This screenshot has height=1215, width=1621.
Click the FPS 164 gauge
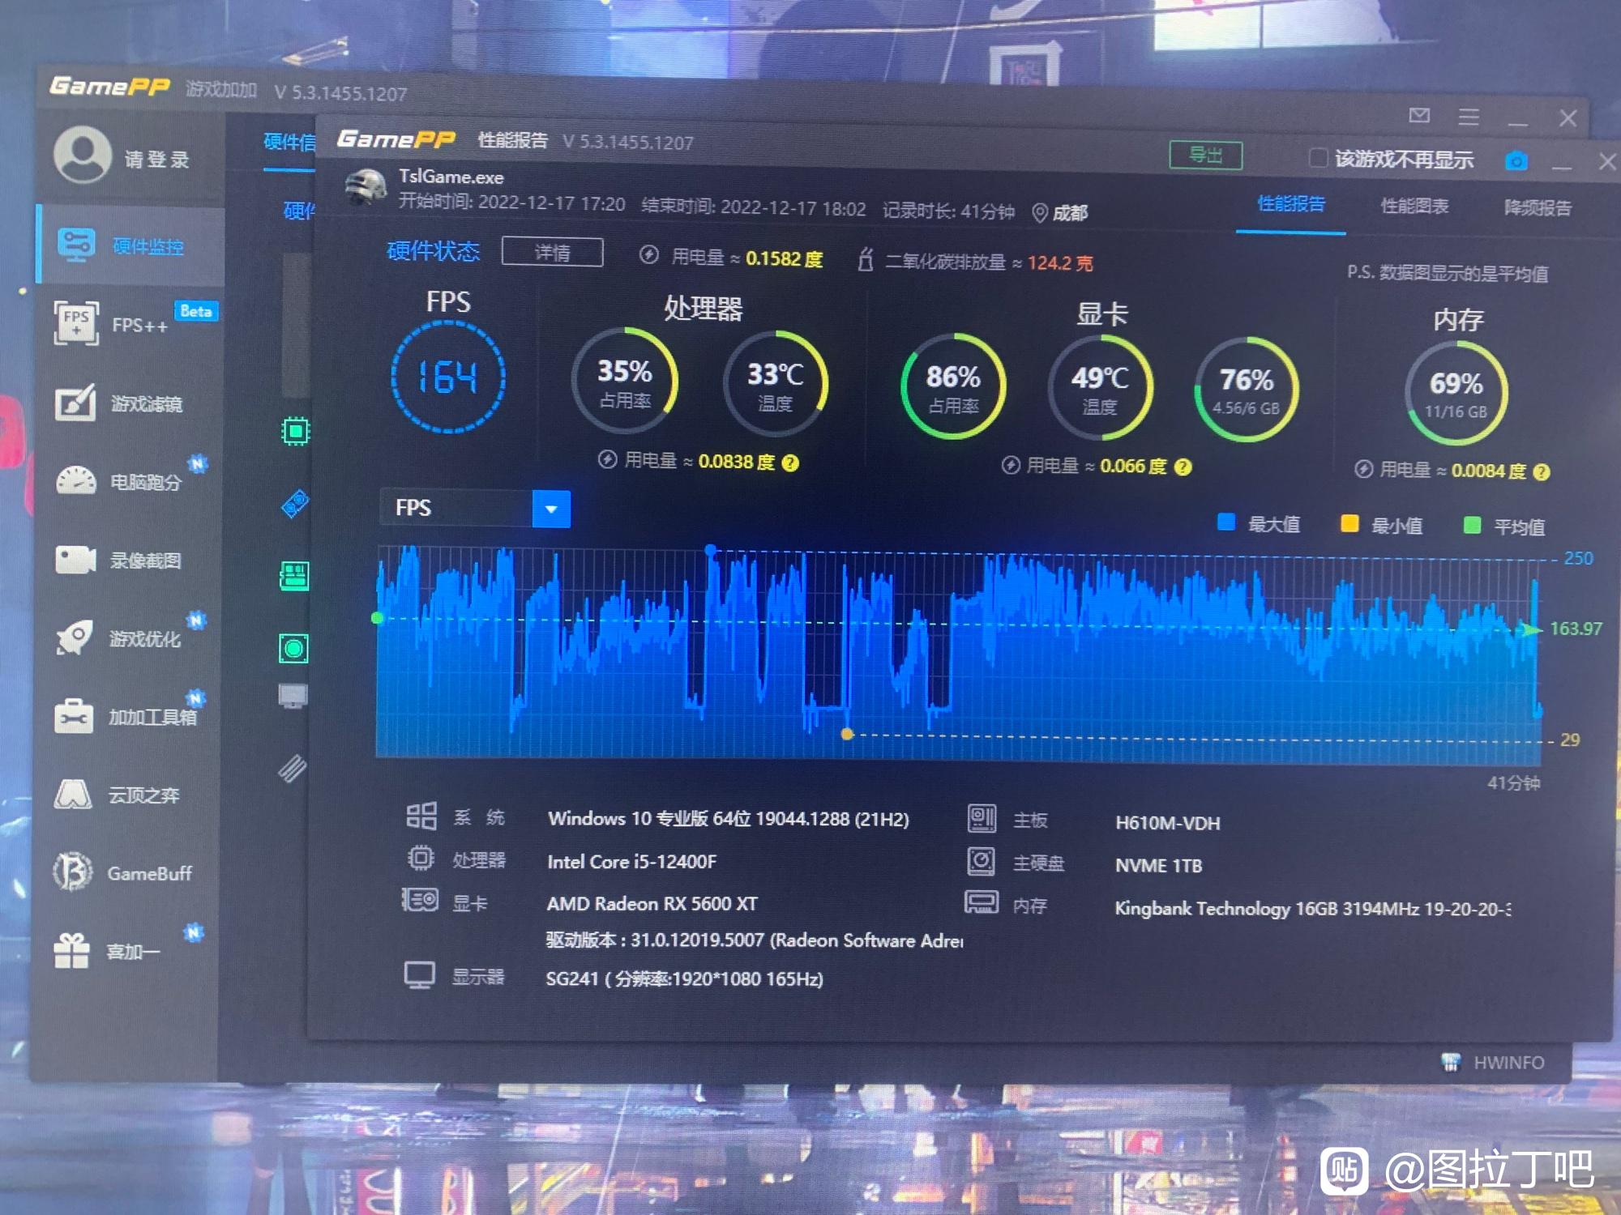(448, 377)
